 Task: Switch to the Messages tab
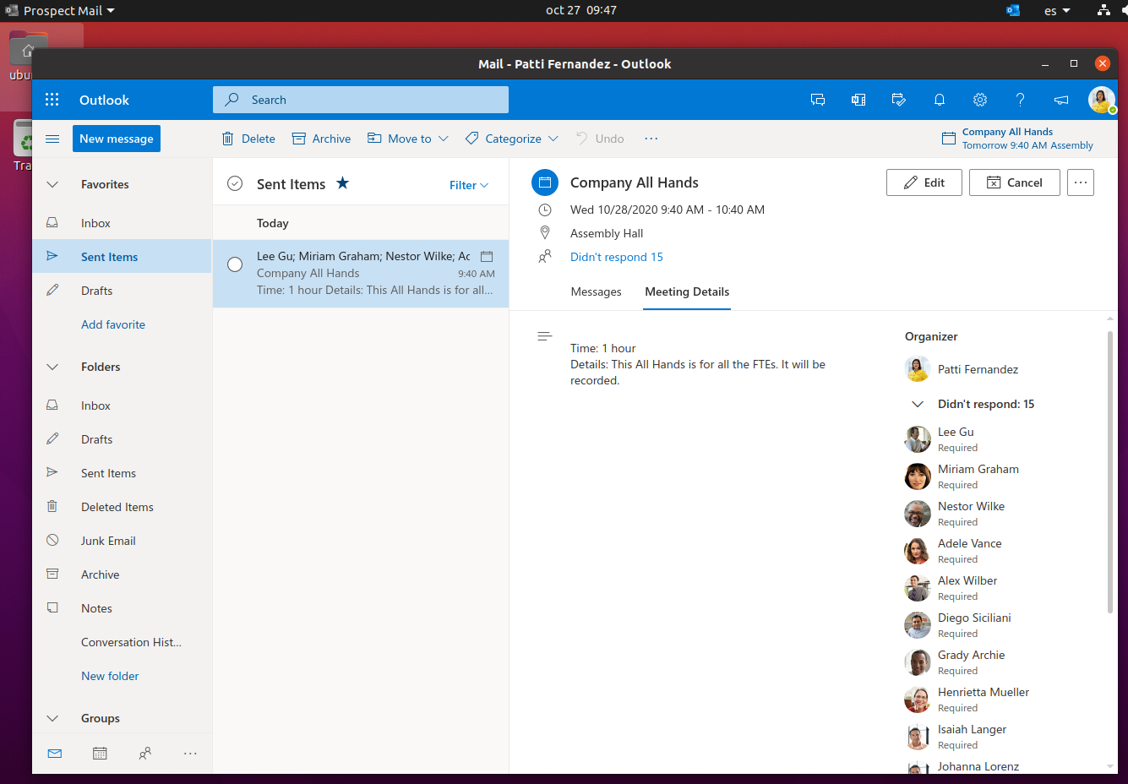[x=596, y=291]
